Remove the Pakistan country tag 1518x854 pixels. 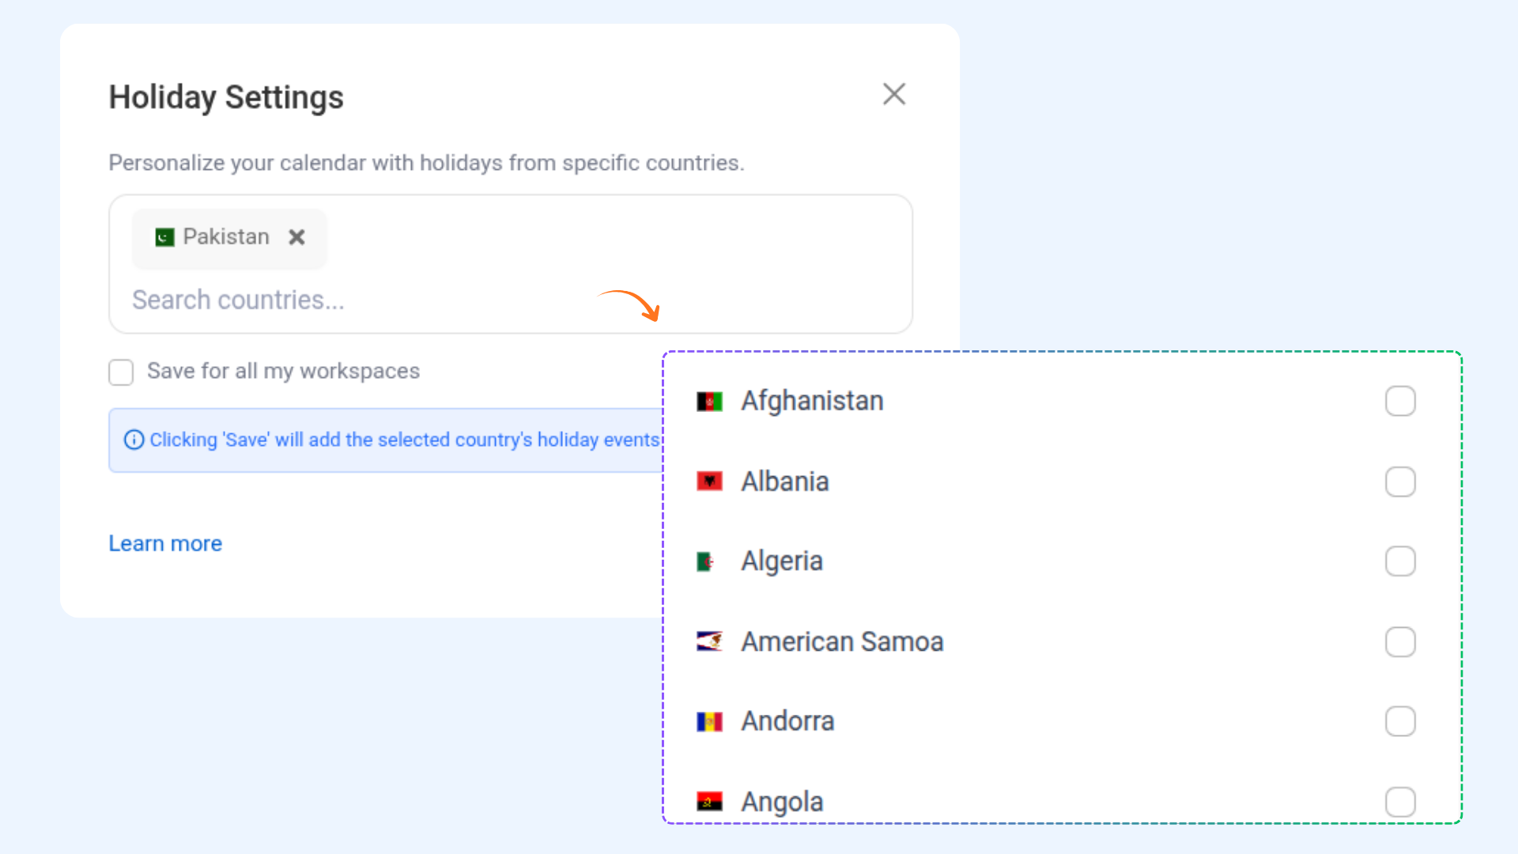(296, 237)
